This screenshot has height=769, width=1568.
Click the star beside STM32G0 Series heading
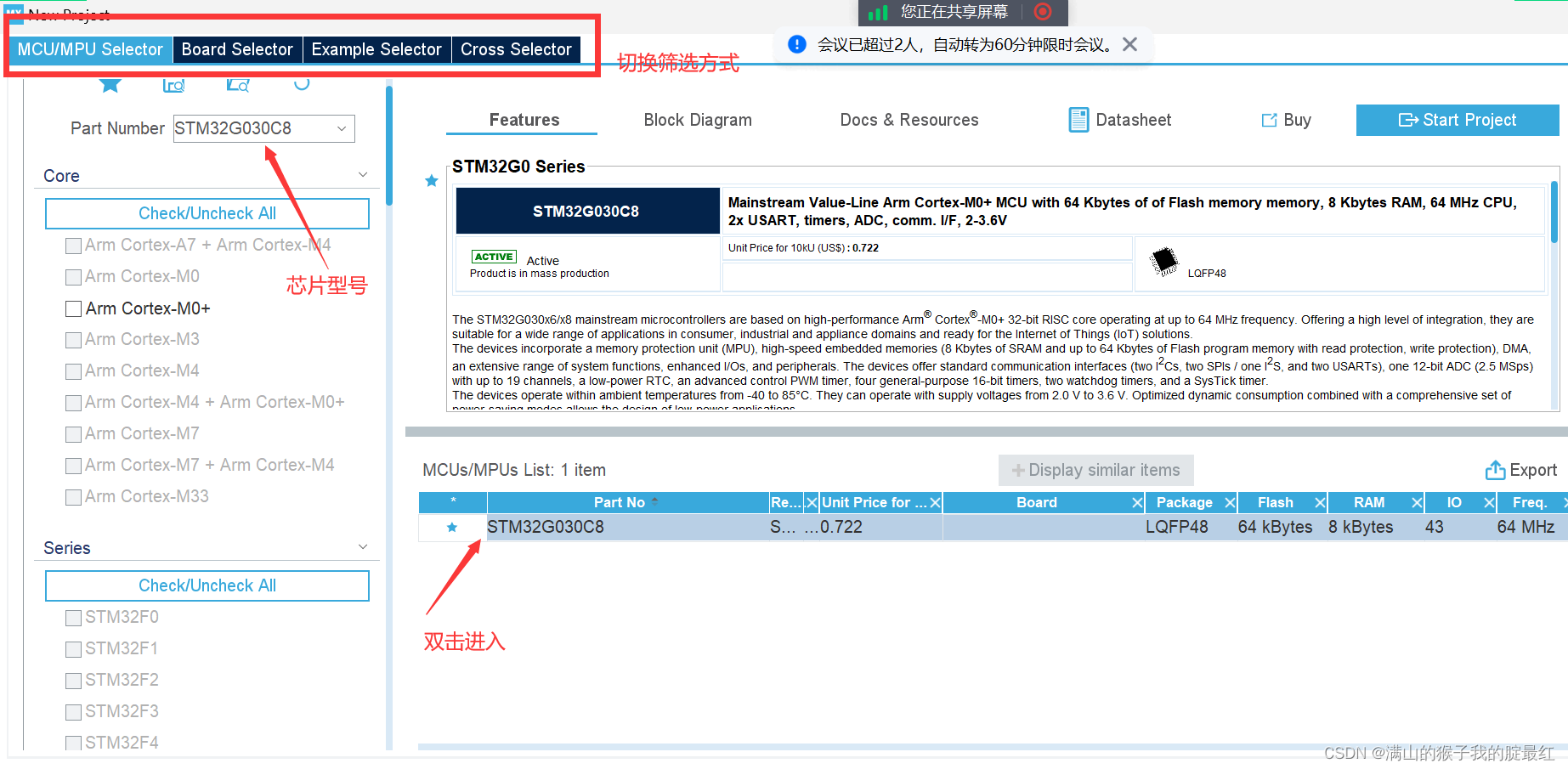432,180
